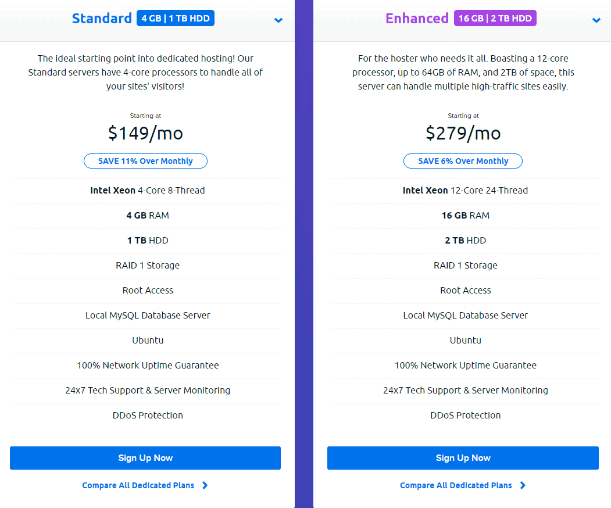Sign up for the Standard plan

click(145, 458)
